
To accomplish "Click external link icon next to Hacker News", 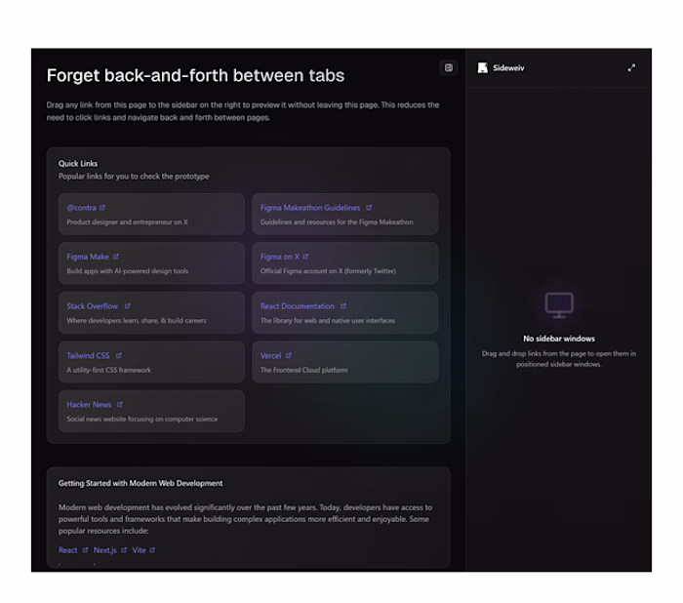I will [120, 405].
